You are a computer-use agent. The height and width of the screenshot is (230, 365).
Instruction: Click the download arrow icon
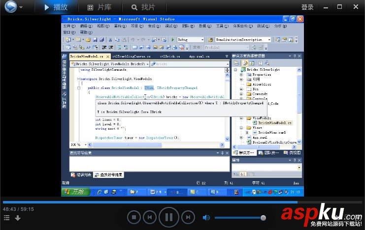[x=17, y=218]
